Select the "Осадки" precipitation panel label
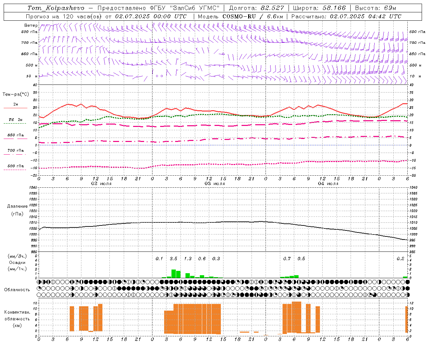Screen dimensions: 427x342 pyautogui.click(x=17, y=263)
